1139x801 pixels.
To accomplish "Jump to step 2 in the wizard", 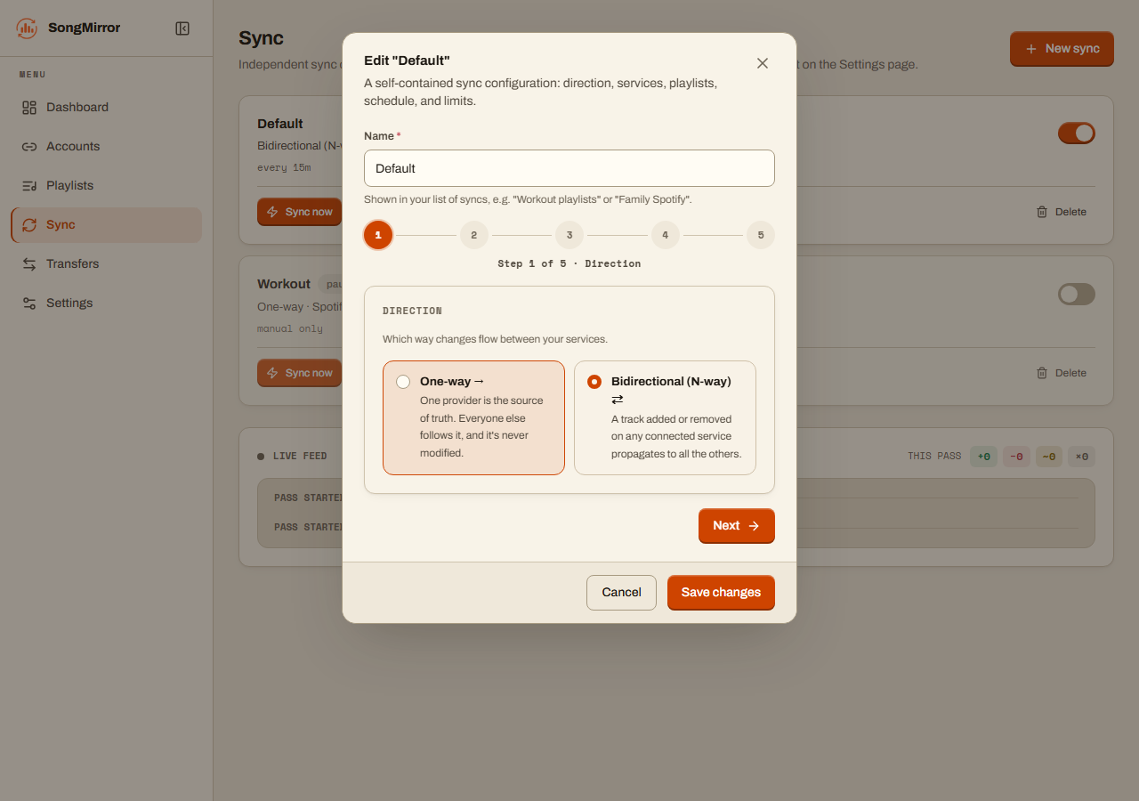I will (474, 235).
